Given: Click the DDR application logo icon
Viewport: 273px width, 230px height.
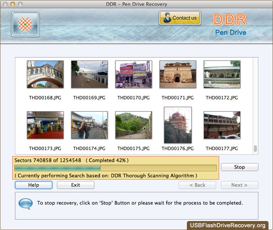Looking at the screenshot, I should click(25, 24).
